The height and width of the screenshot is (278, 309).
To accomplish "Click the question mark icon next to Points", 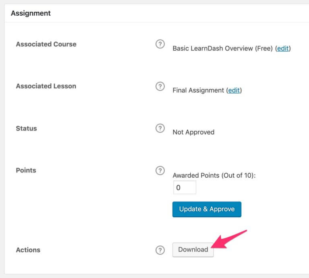I will point(160,170).
